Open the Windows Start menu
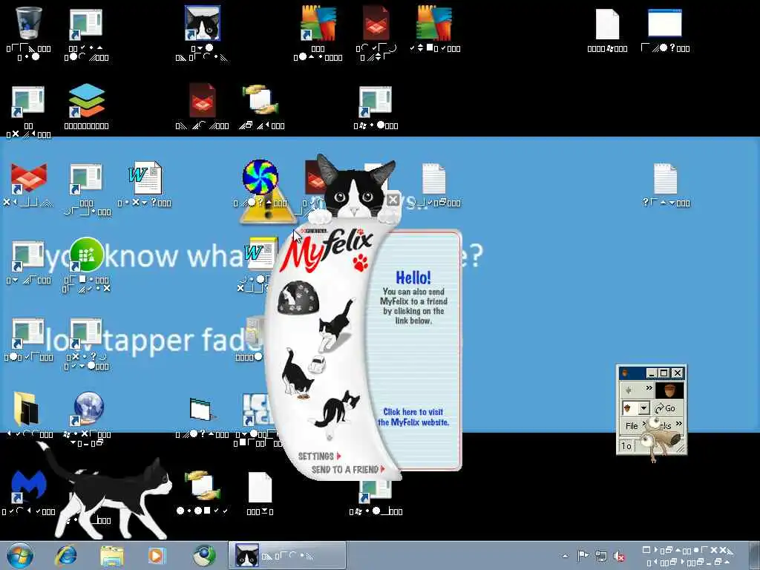This screenshot has height=570, width=760. pyautogui.click(x=20, y=555)
